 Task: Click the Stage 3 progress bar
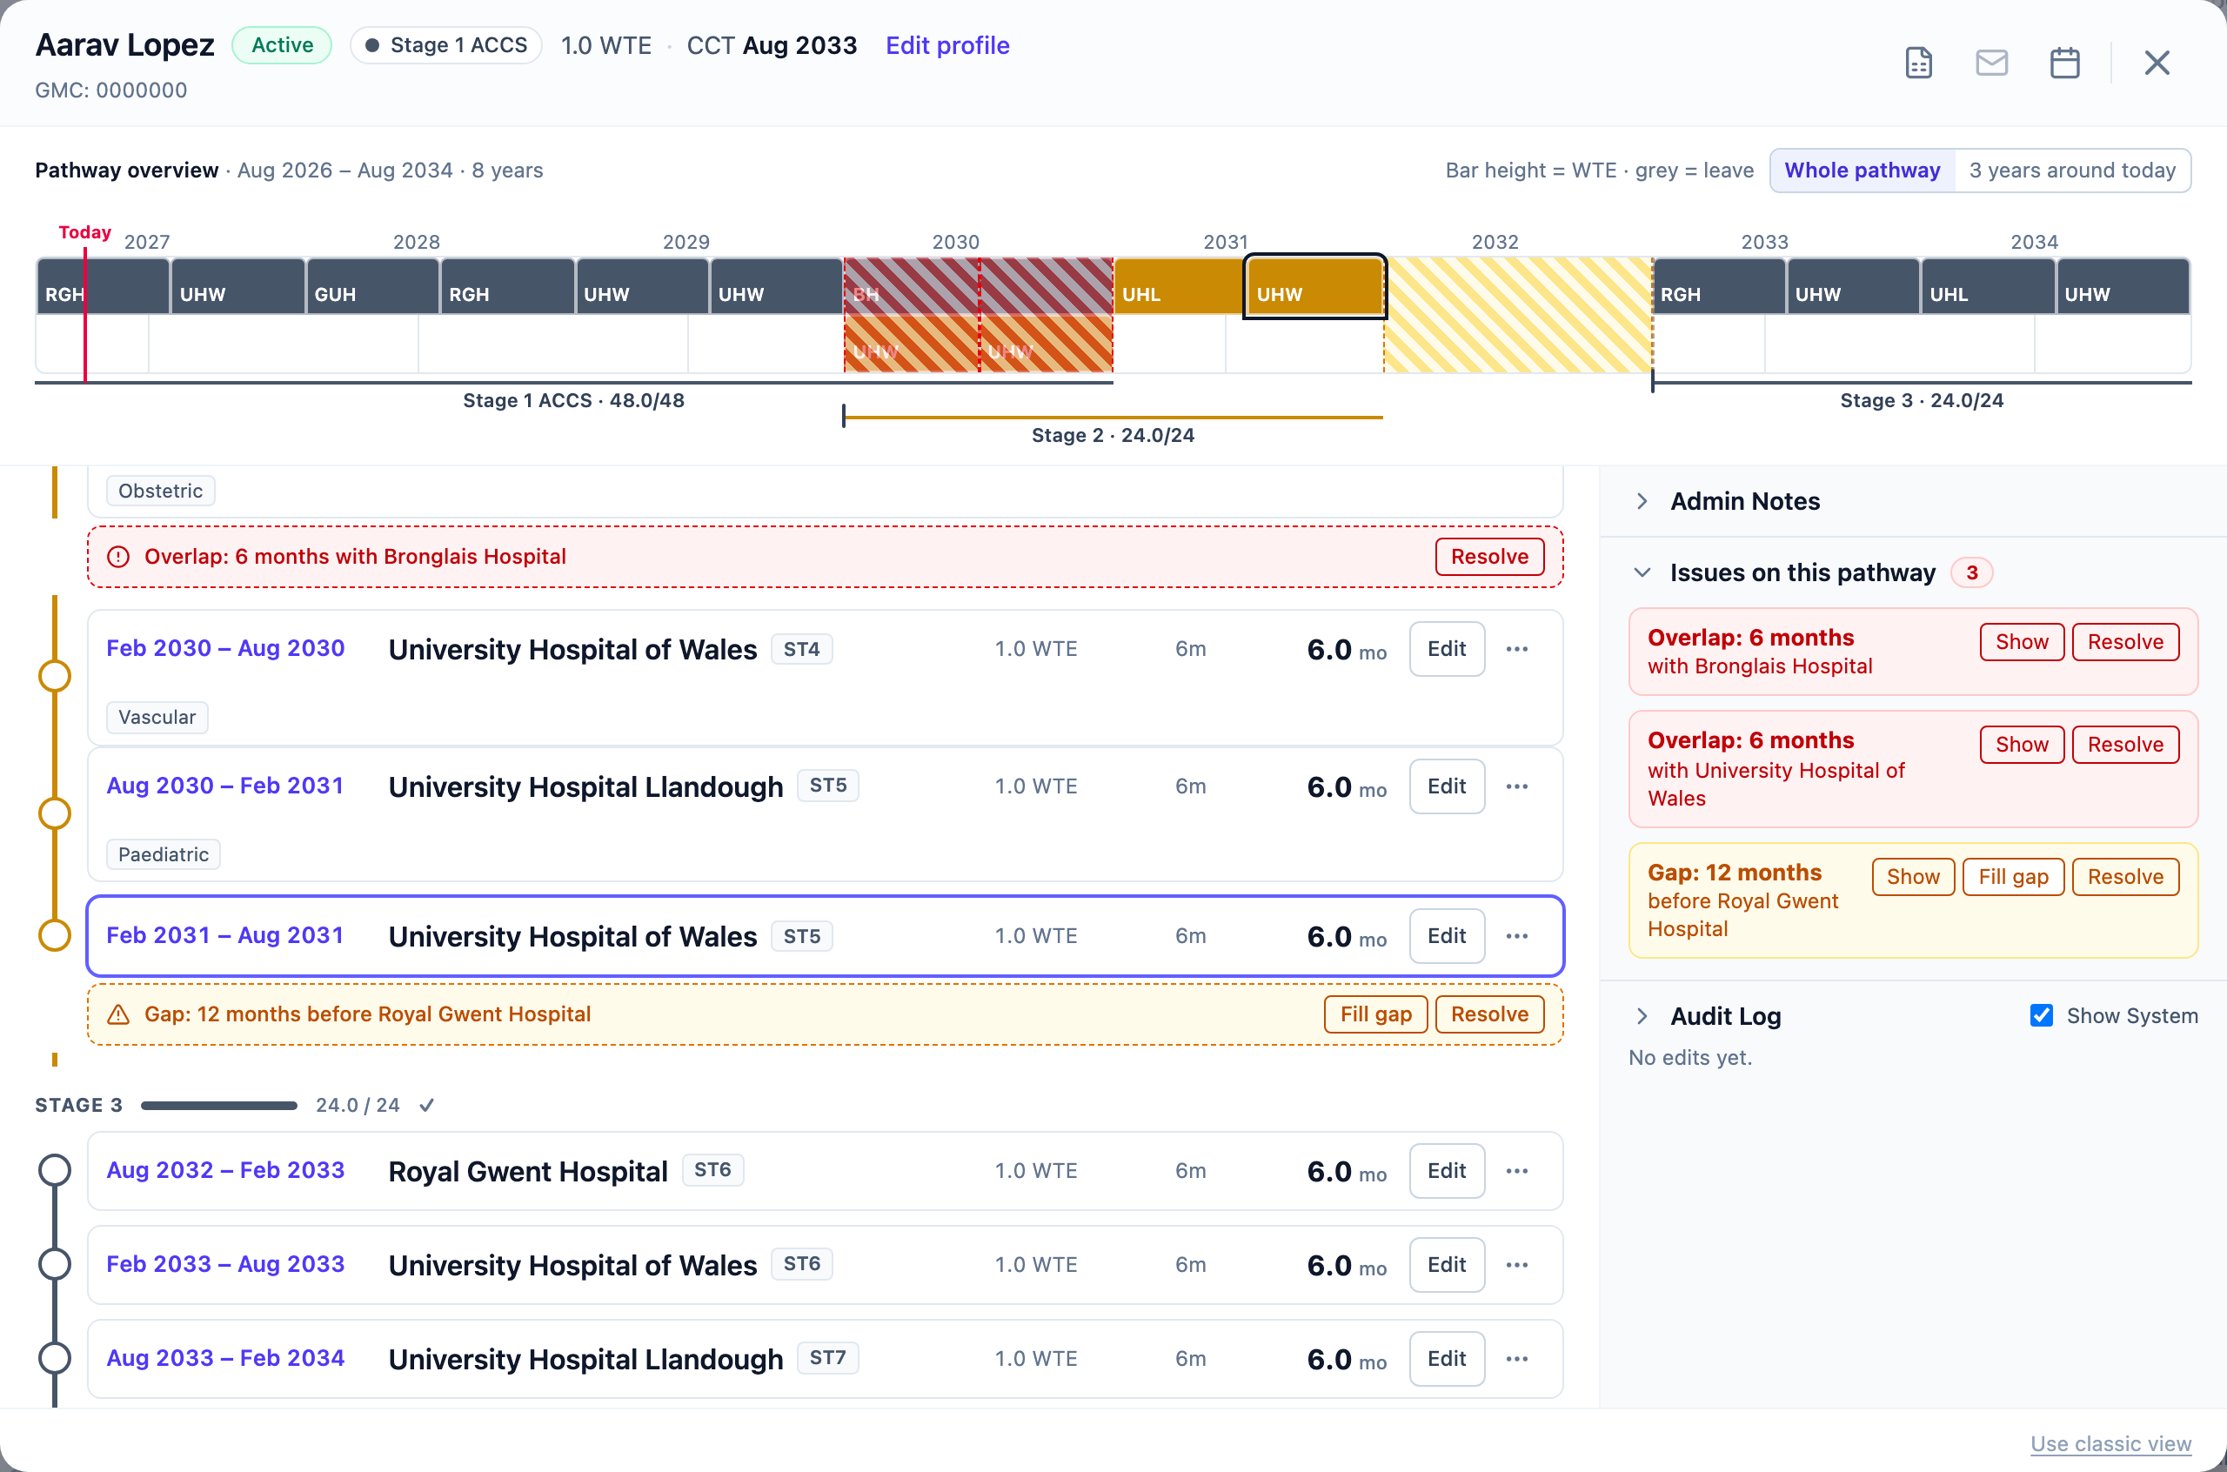click(x=218, y=1106)
